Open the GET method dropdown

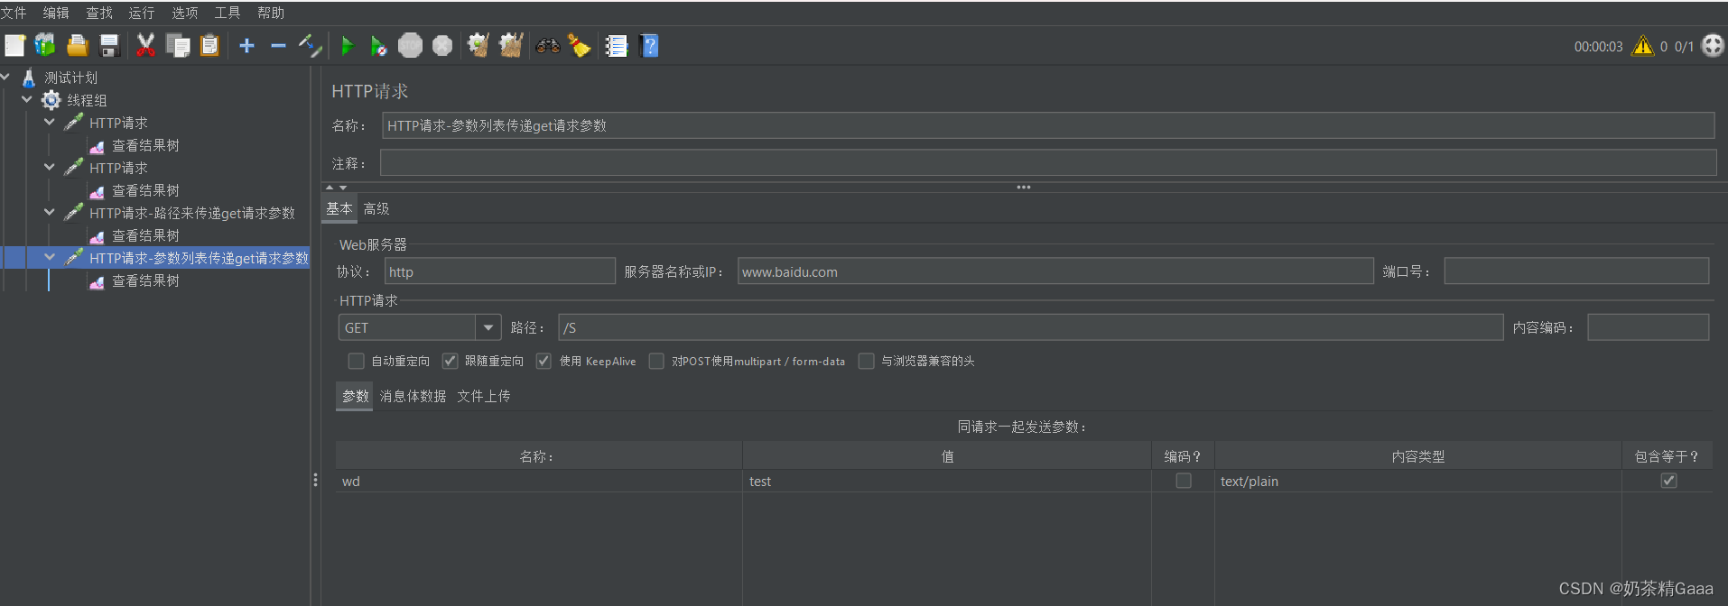coord(488,327)
